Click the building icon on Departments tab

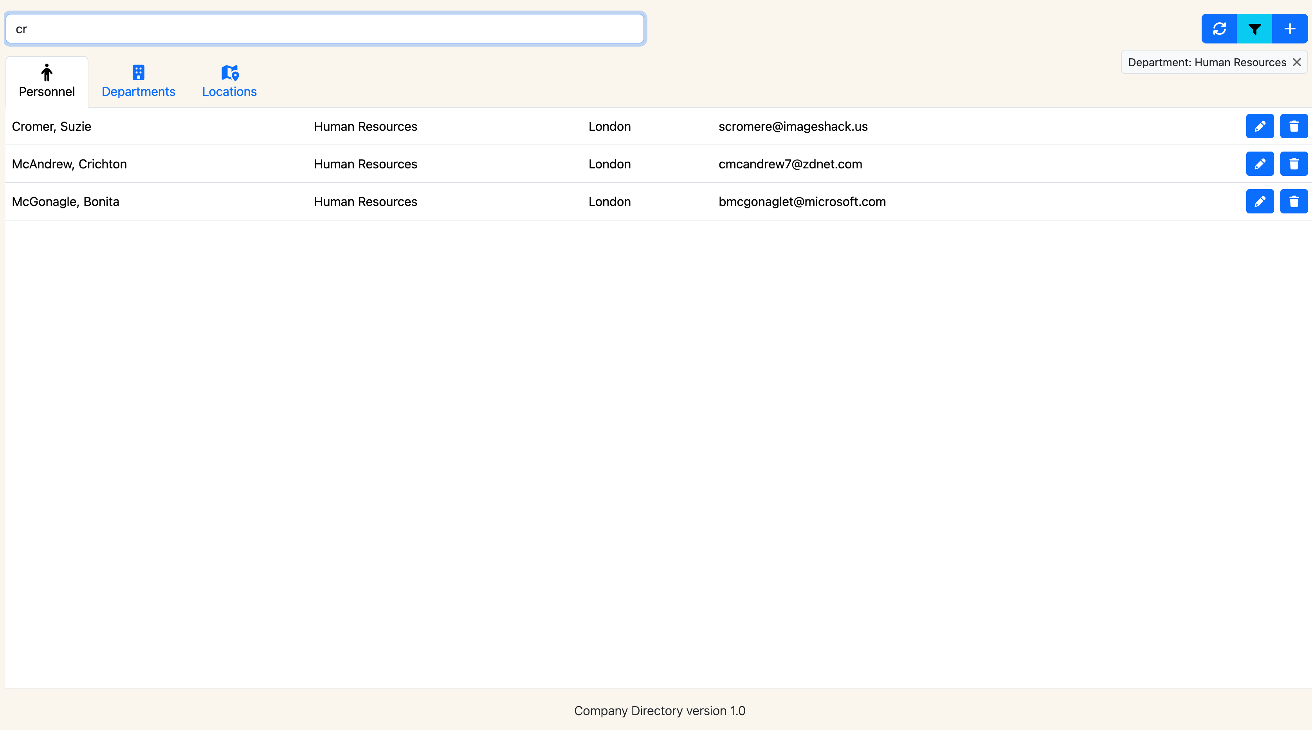[138, 72]
